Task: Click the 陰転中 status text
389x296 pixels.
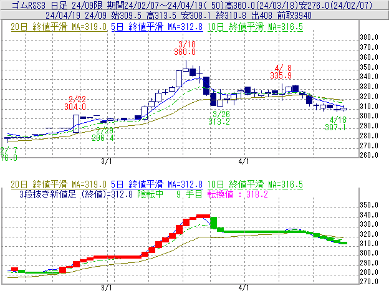Action: 150,194
